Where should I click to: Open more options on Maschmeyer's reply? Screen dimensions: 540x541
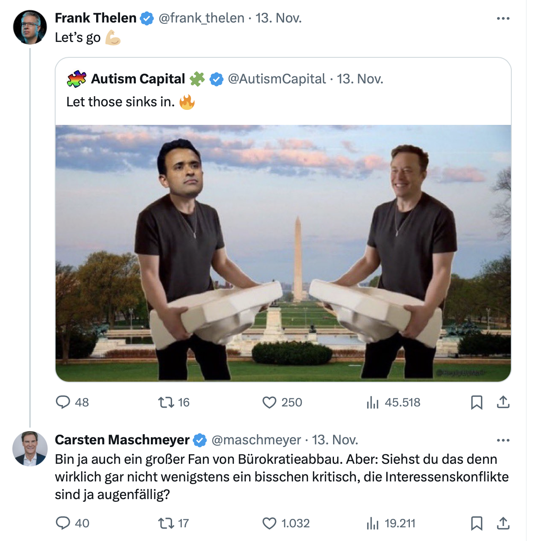[x=503, y=440]
